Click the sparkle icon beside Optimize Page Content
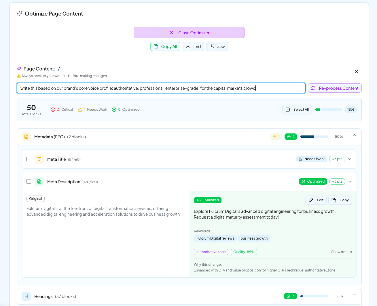The image size is (377, 306). coord(20,14)
